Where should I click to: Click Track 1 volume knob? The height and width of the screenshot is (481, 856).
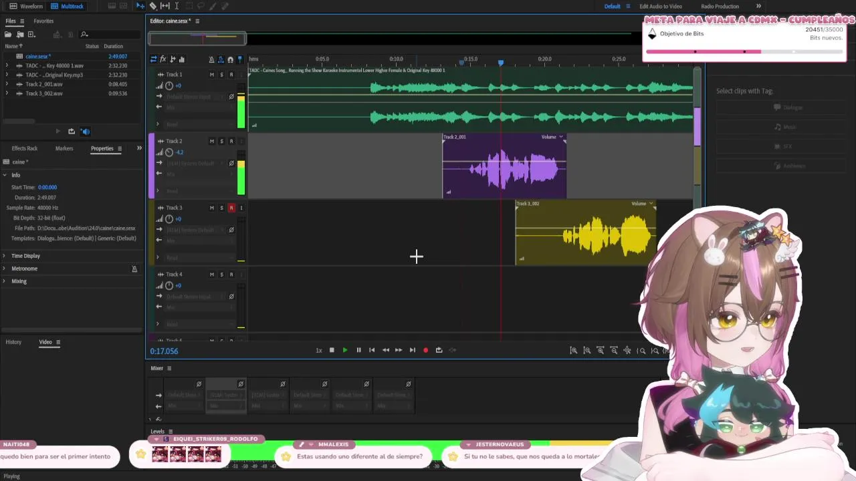coord(169,86)
